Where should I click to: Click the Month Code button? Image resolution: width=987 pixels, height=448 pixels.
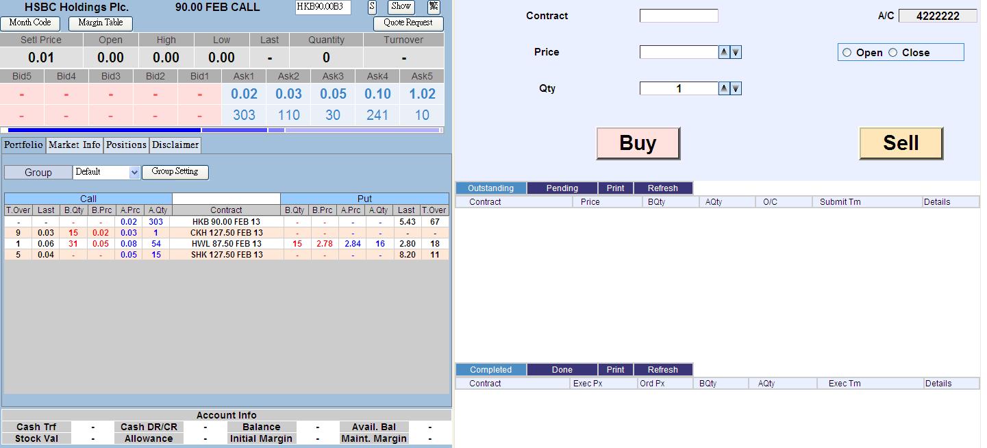pos(30,23)
